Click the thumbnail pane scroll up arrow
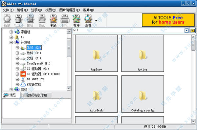197x130 pixels. click(193, 37)
